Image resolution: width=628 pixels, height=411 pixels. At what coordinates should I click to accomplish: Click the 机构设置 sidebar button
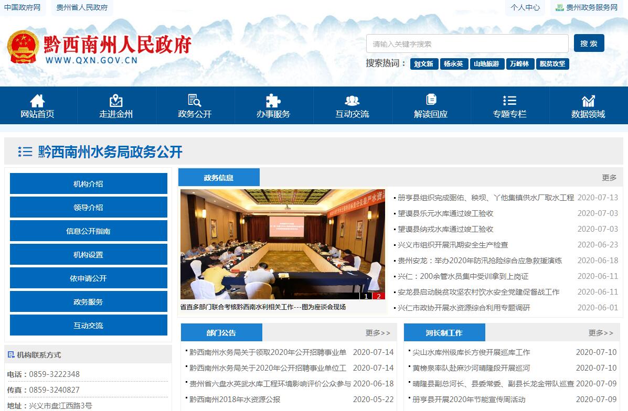point(89,255)
